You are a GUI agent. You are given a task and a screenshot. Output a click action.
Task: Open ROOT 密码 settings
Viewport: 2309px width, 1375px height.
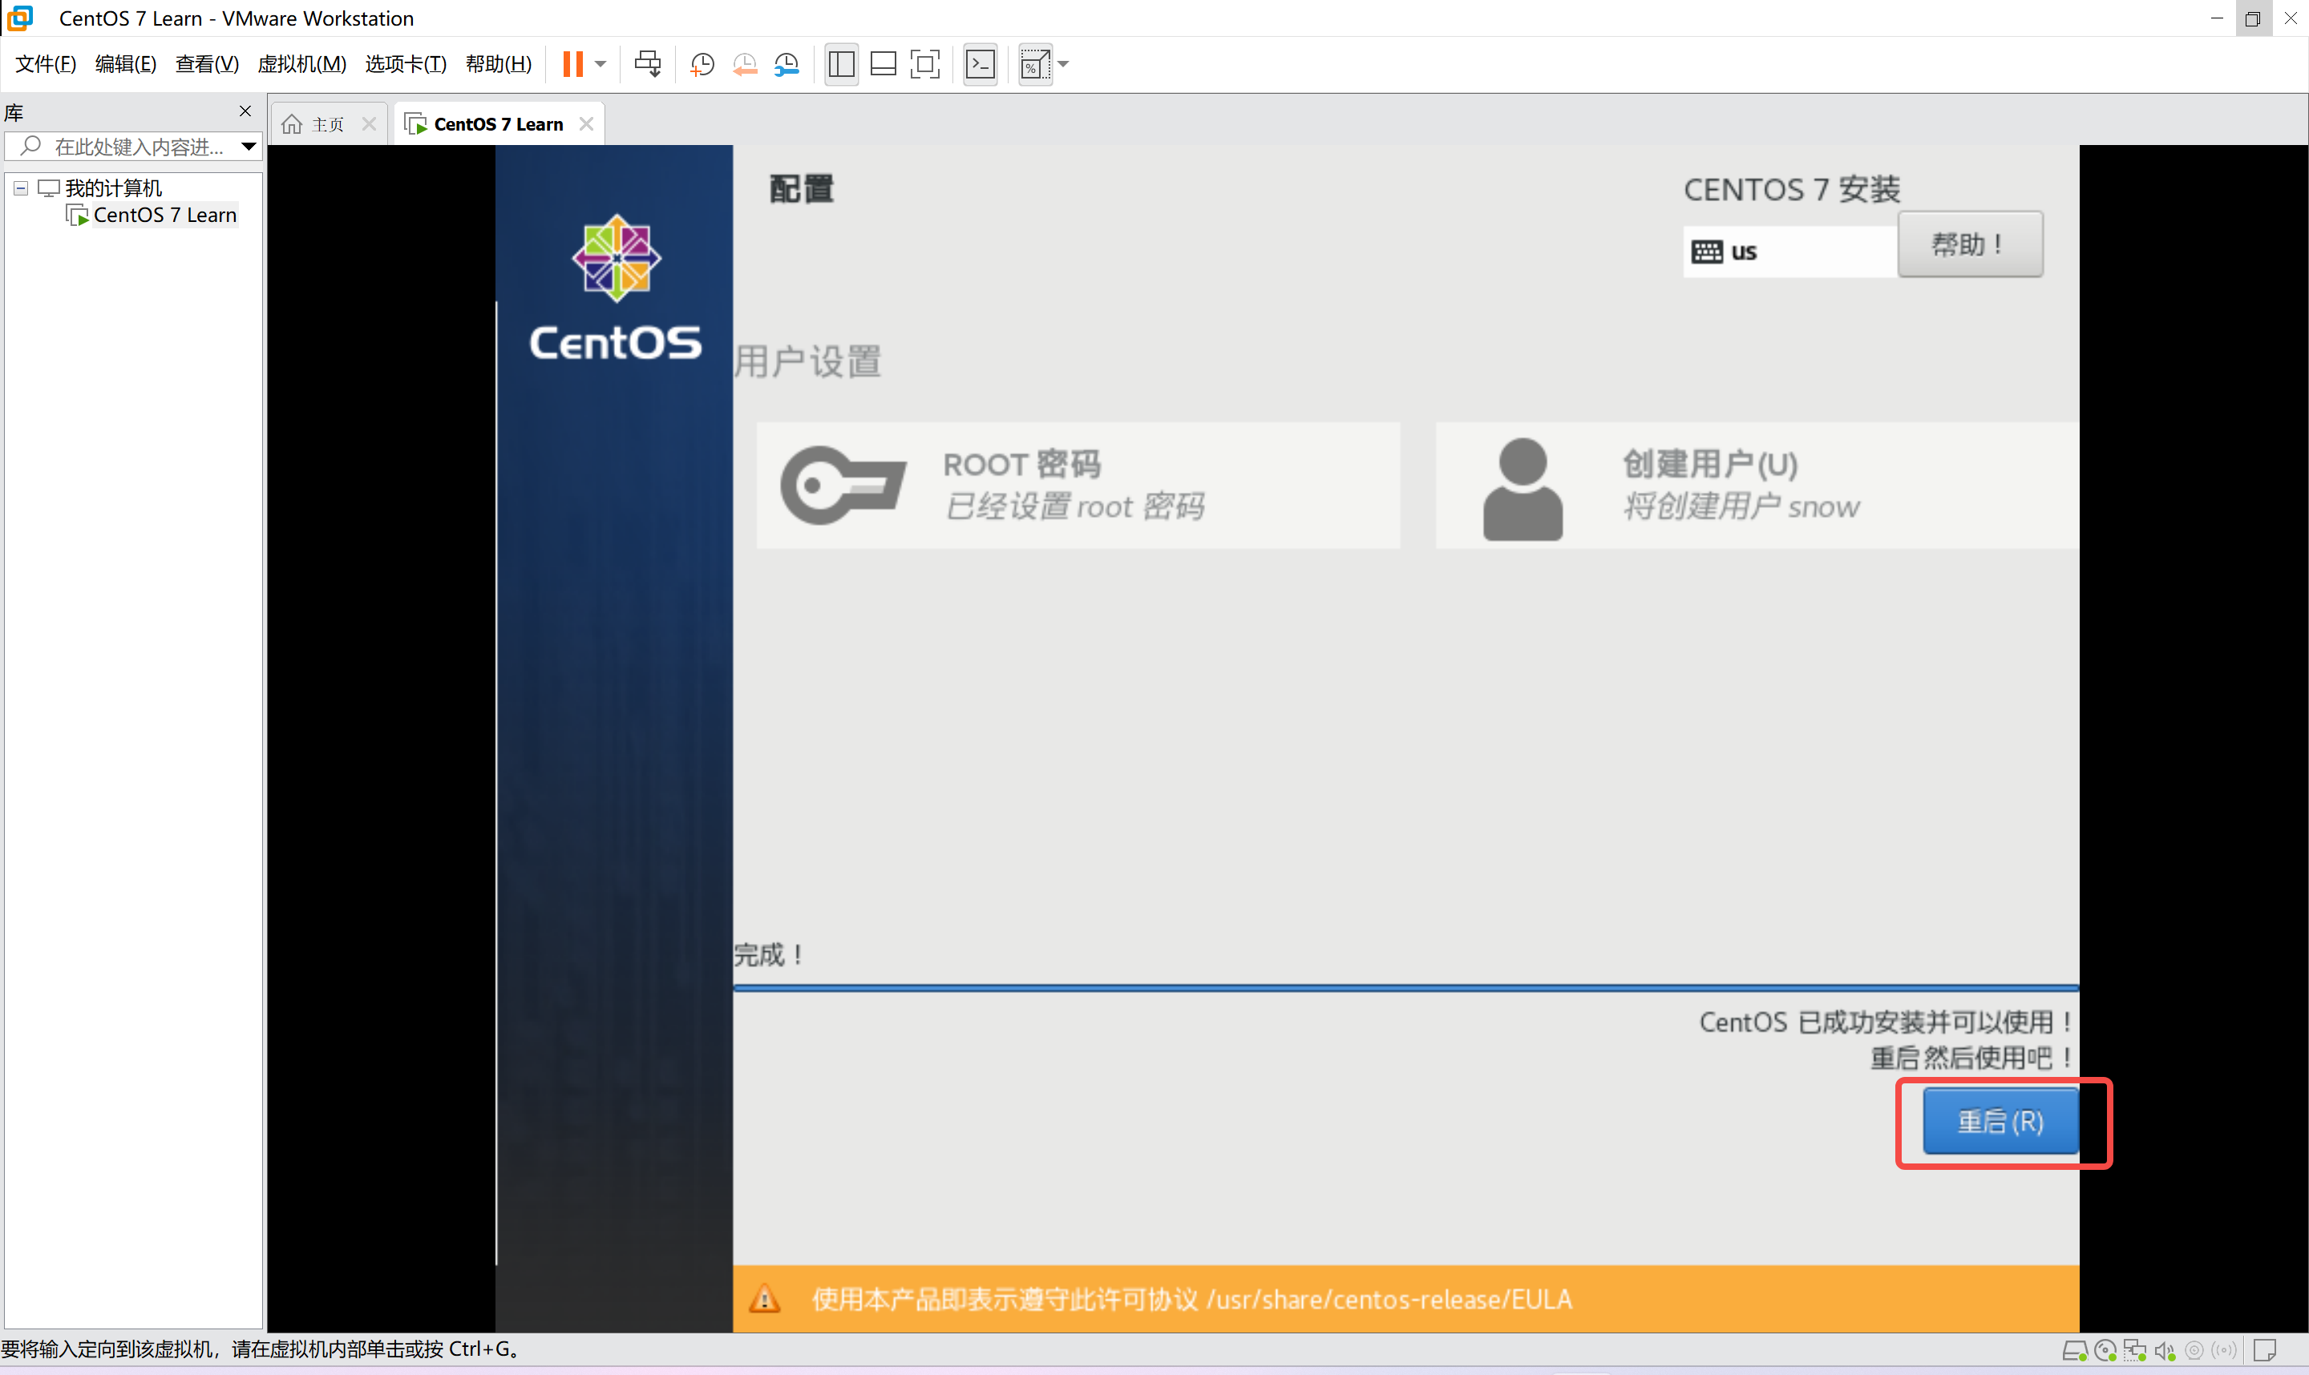[x=1078, y=486]
